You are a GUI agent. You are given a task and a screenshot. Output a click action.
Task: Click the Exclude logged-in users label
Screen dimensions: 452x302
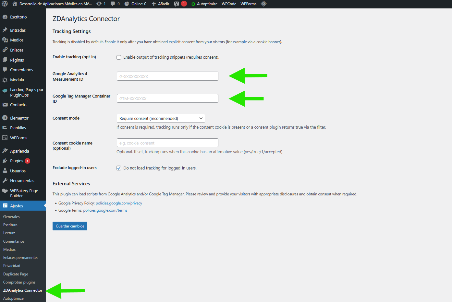point(75,168)
